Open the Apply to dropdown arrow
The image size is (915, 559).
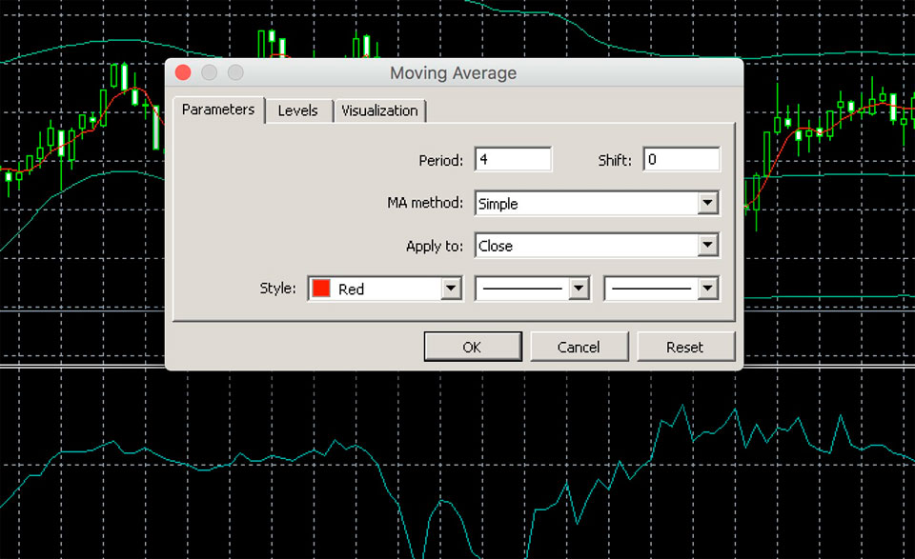pos(707,246)
